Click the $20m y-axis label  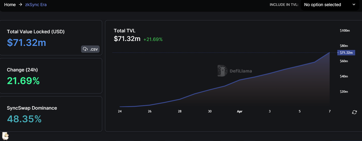tap(344, 92)
